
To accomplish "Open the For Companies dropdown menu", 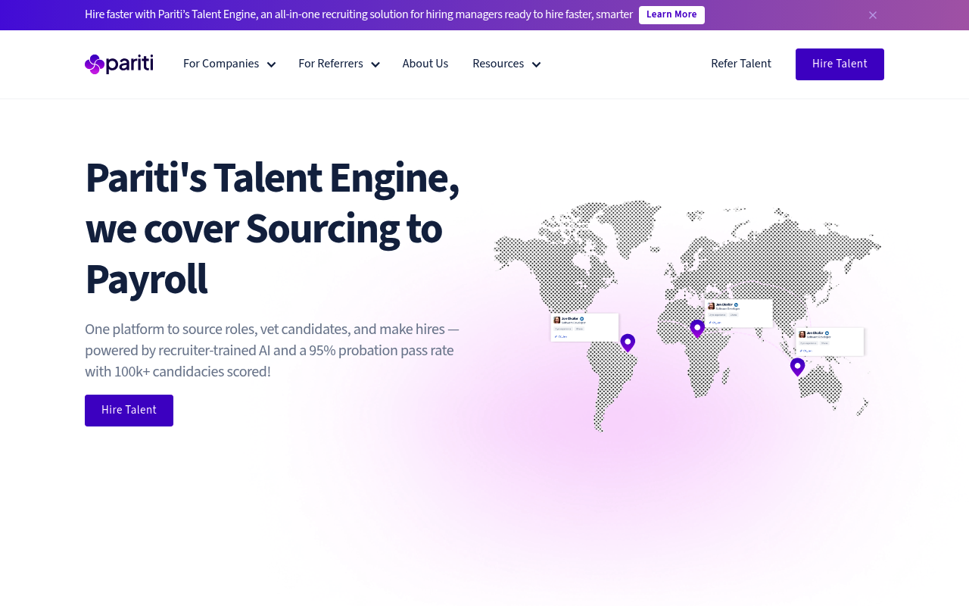I will click(x=229, y=64).
